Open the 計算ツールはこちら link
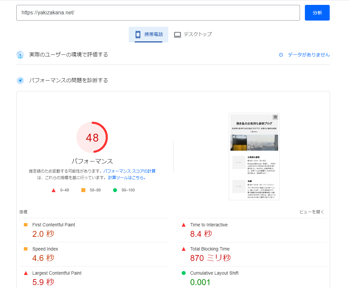 [x=127, y=178]
